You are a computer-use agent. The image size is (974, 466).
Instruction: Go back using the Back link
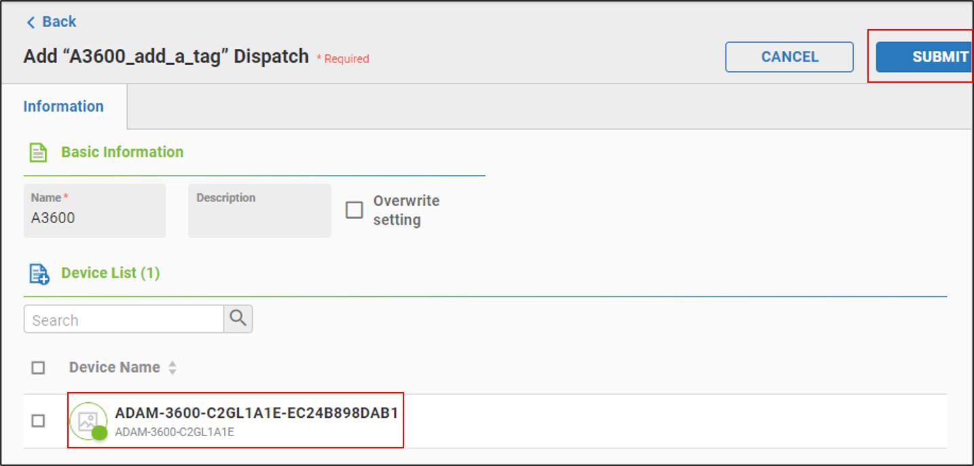pyautogui.click(x=58, y=22)
